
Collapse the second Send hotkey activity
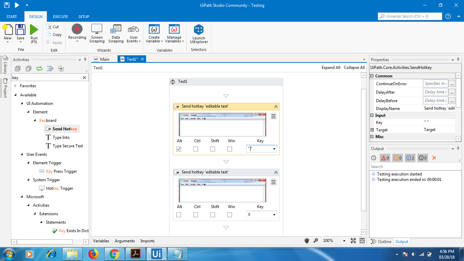coord(276,172)
